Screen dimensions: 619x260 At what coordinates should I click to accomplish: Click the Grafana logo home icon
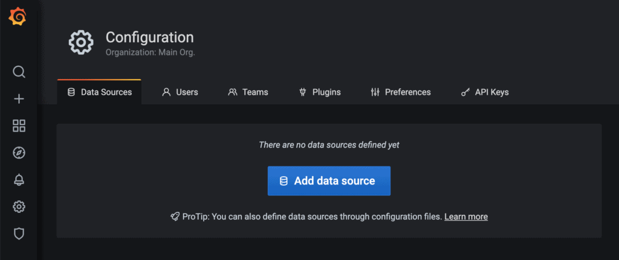tap(17, 17)
